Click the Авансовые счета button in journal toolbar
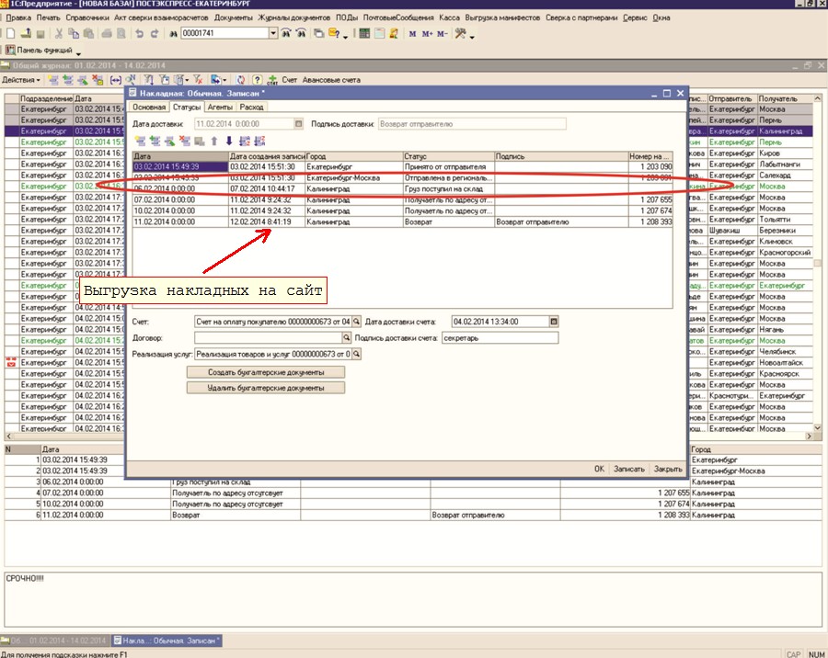828x658 pixels. pyautogui.click(x=331, y=80)
